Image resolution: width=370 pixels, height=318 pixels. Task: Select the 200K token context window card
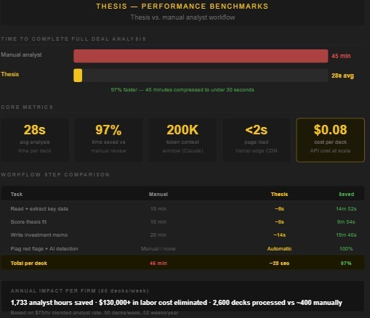tap(182, 140)
